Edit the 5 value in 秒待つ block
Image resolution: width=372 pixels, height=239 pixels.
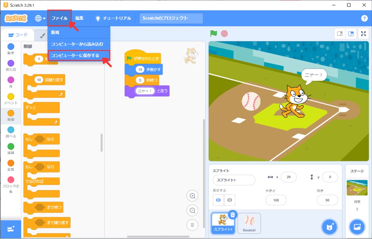(x=140, y=80)
